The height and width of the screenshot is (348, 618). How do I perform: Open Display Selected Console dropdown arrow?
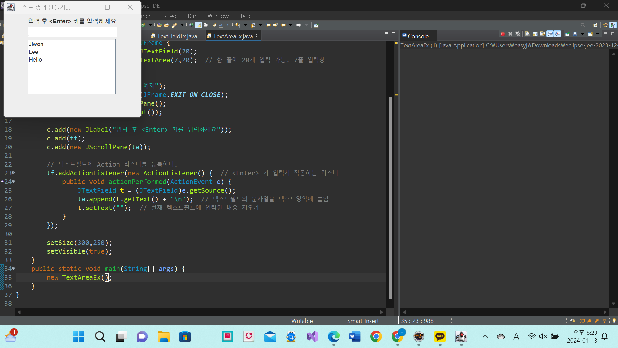click(582, 34)
